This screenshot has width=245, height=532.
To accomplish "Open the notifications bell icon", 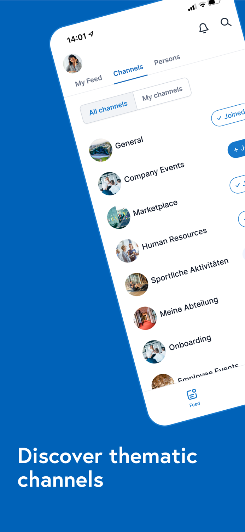I will coord(204,28).
